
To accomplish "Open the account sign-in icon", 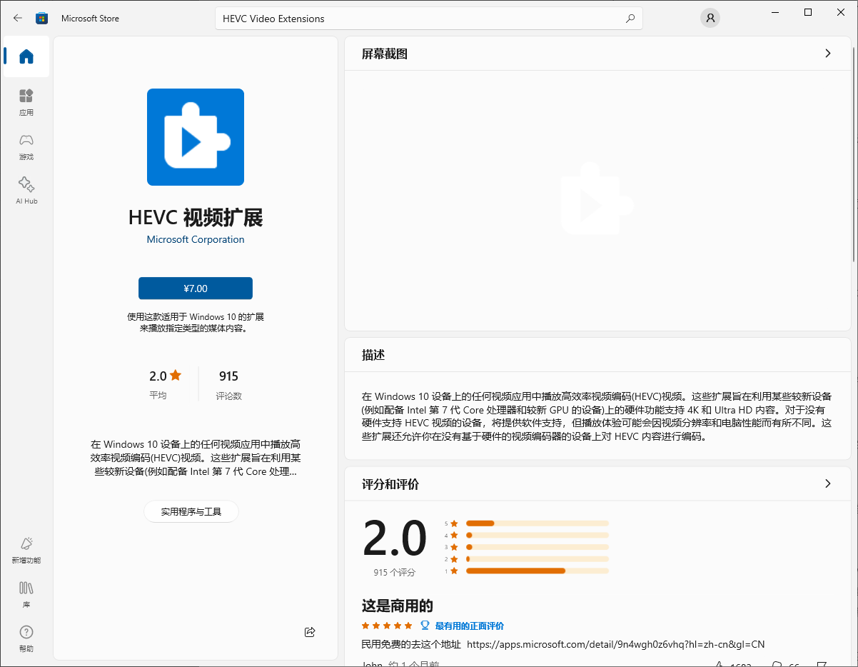I will (x=710, y=17).
